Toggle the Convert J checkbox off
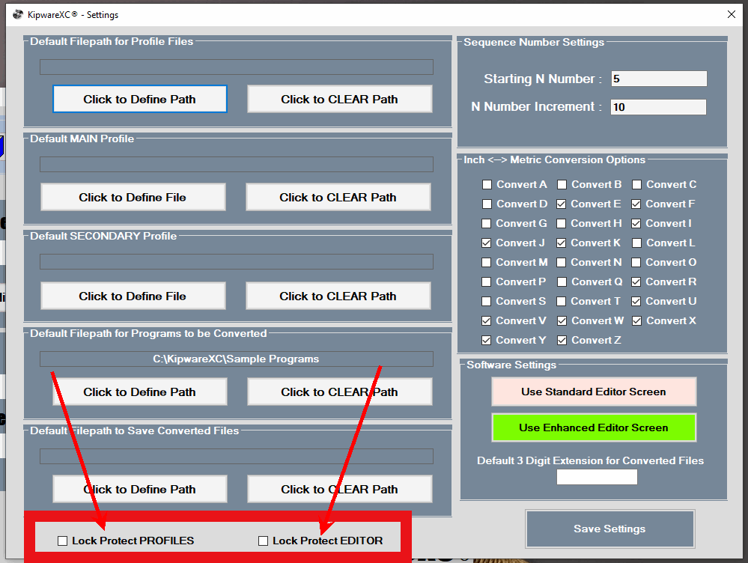The width and height of the screenshot is (748, 563). coord(487,243)
